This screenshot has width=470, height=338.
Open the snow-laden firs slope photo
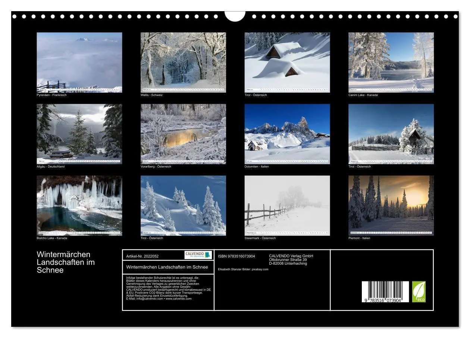coord(183,205)
